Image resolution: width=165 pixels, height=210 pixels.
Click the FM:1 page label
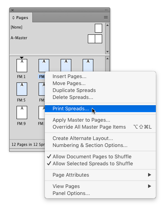[x=21, y=77]
